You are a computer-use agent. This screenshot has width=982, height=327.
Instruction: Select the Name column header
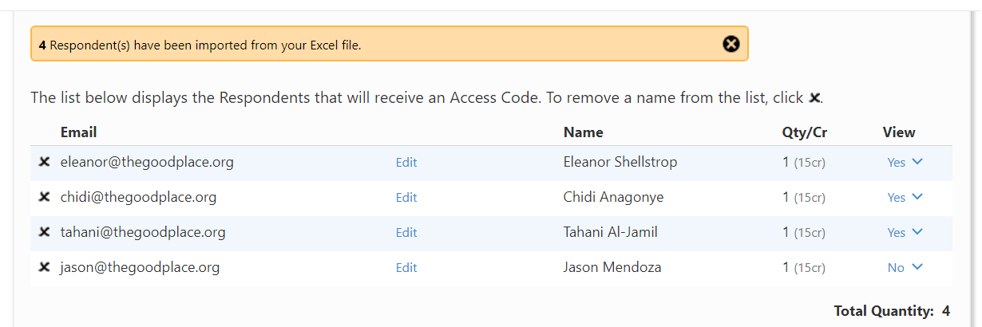coord(584,132)
